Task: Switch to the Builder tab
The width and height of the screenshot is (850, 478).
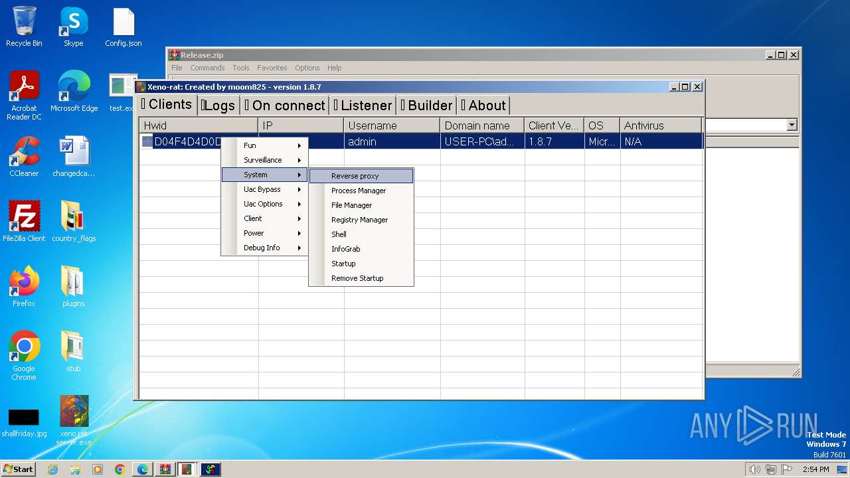Action: 426,106
